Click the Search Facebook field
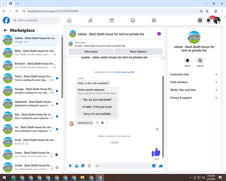This screenshot has width=226, height=181. click(x=36, y=20)
